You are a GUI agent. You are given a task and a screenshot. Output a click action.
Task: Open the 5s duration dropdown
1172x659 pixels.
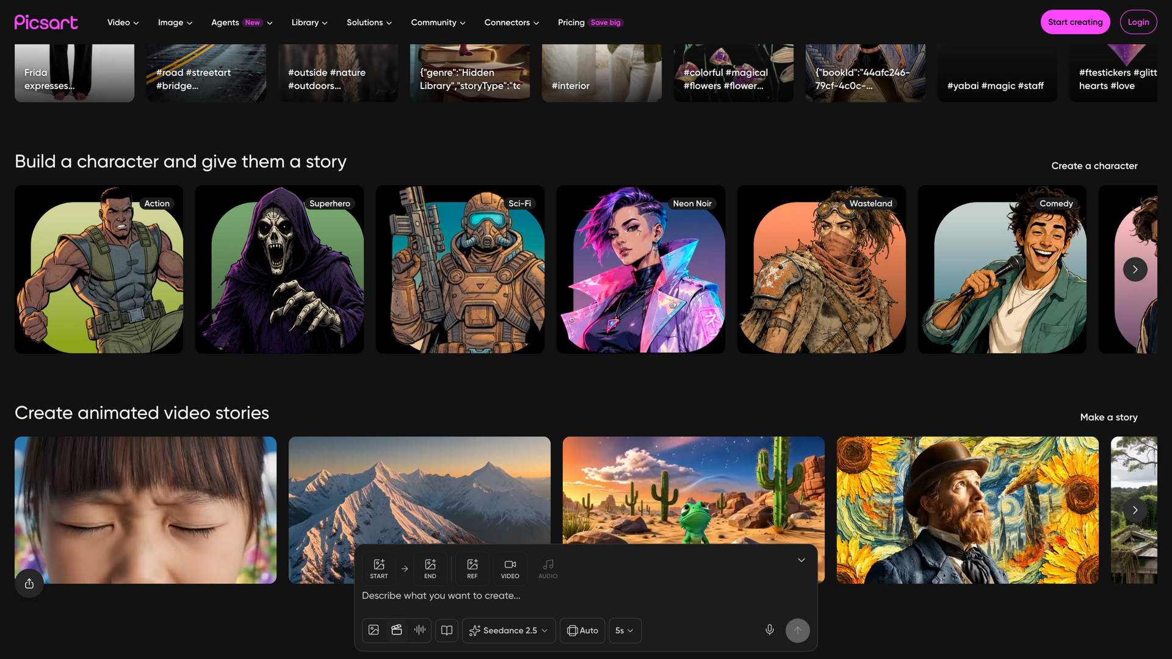[625, 630]
